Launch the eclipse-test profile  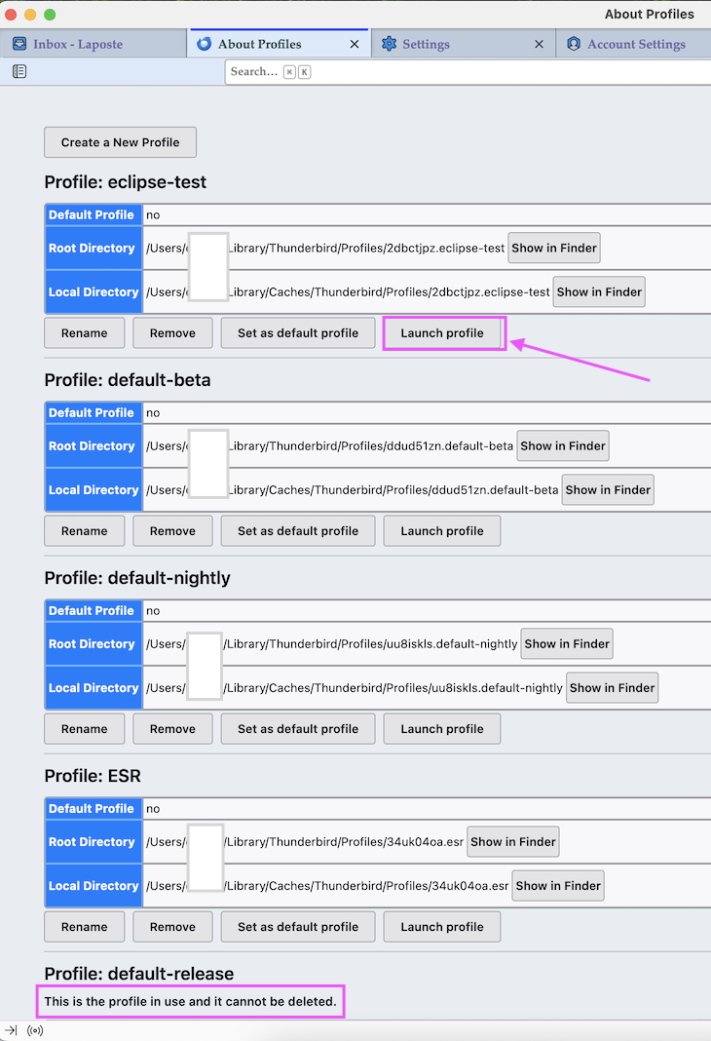click(x=442, y=332)
